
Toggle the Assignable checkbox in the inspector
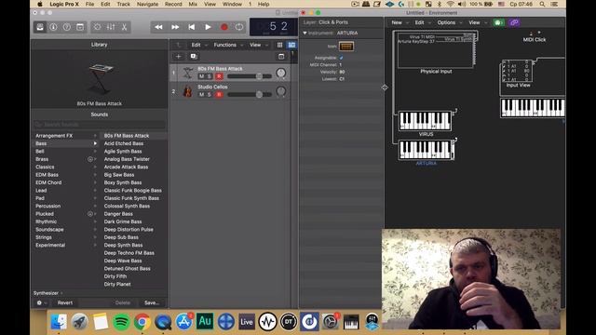coord(341,58)
